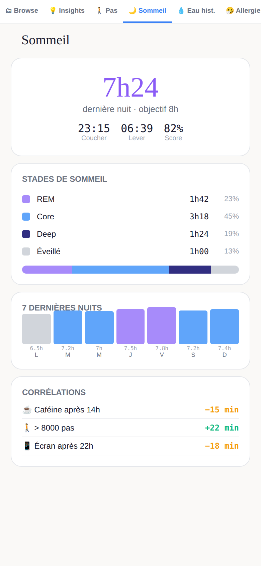261x566 pixels.
Task: Click the walking person icon beside 8000 pas
Action: pyautogui.click(x=27, y=428)
